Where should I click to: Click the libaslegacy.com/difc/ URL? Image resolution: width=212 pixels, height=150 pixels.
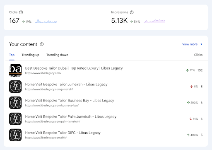pyautogui.click(x=46, y=138)
